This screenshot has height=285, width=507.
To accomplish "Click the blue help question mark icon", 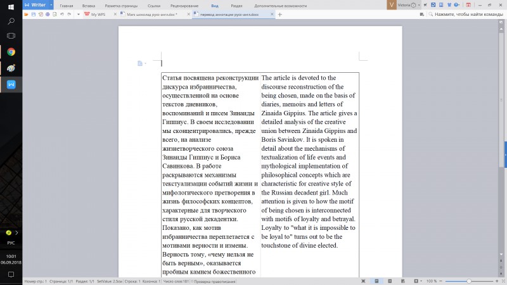I will [x=456, y=5].
